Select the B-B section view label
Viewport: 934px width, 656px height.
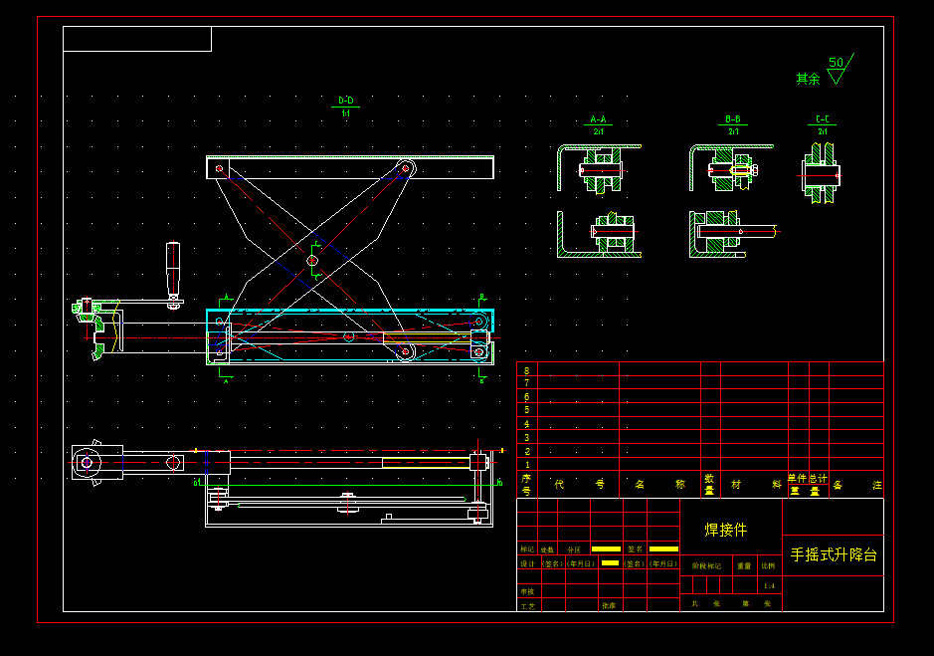click(x=733, y=119)
